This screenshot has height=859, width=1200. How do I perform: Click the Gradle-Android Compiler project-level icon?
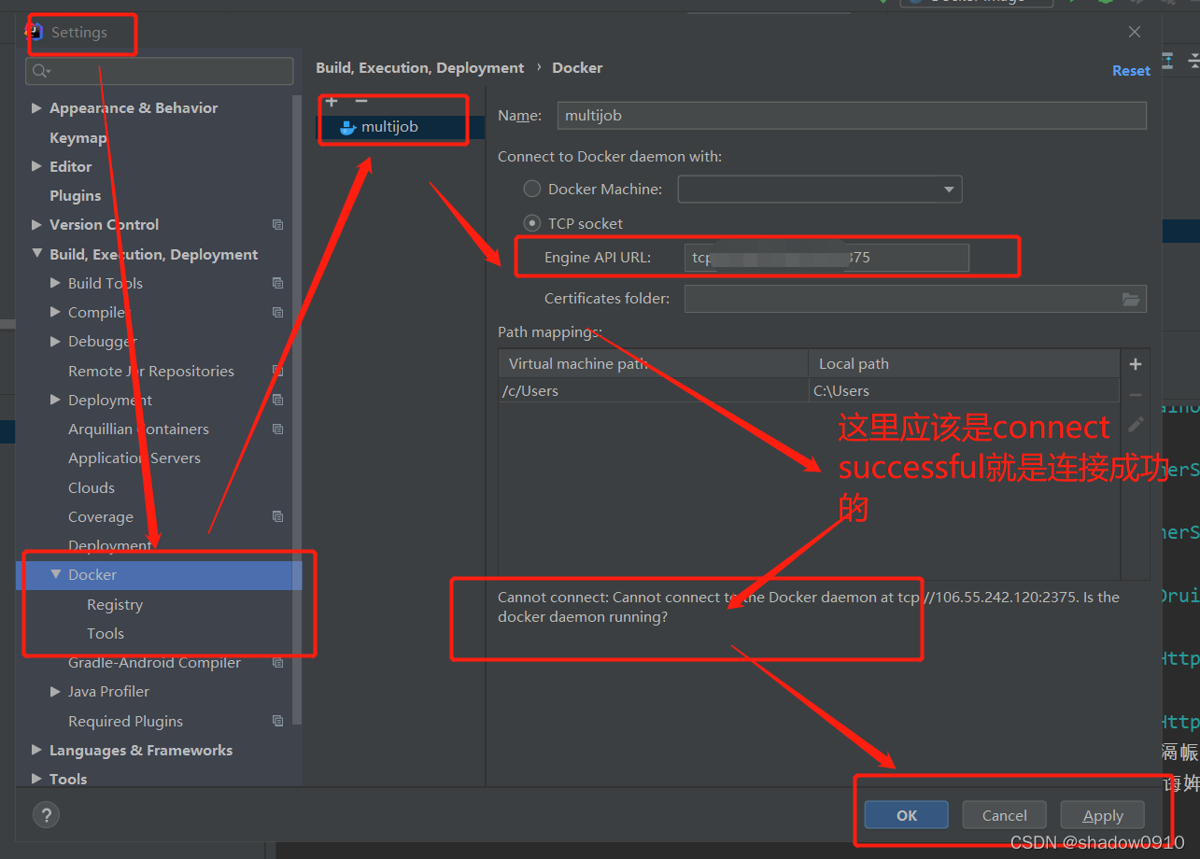point(277,663)
